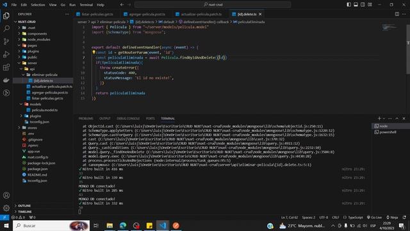Maximize the terminal panel size
This screenshot has height=231, width=410.
pyautogui.click(x=397, y=118)
